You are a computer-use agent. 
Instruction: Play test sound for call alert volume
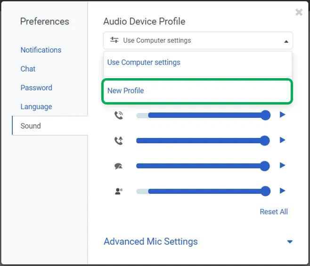click(x=283, y=140)
